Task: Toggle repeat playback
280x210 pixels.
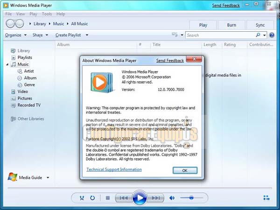Action: [x=92, y=198]
